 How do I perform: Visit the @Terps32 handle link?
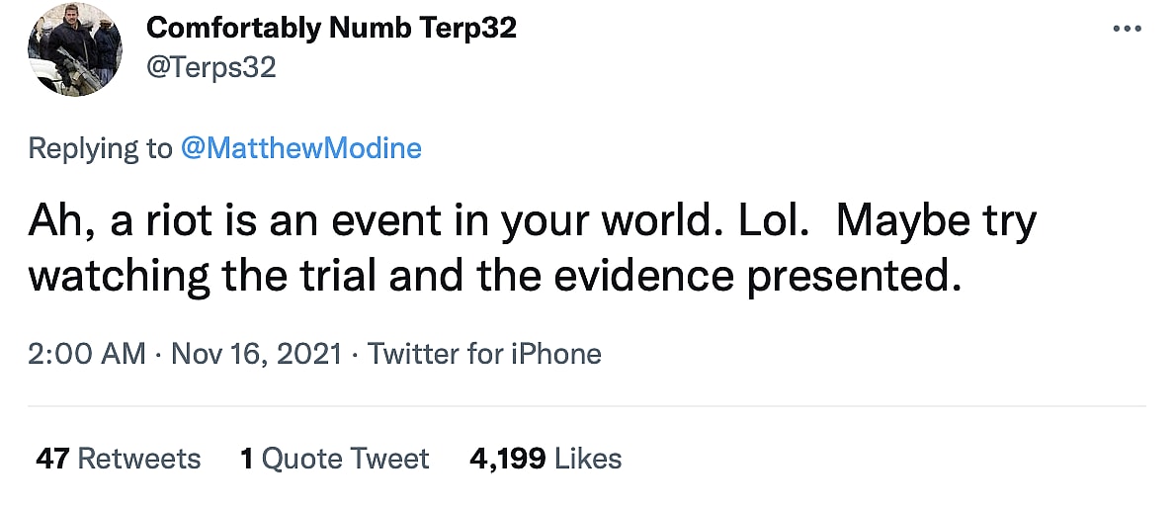point(210,67)
